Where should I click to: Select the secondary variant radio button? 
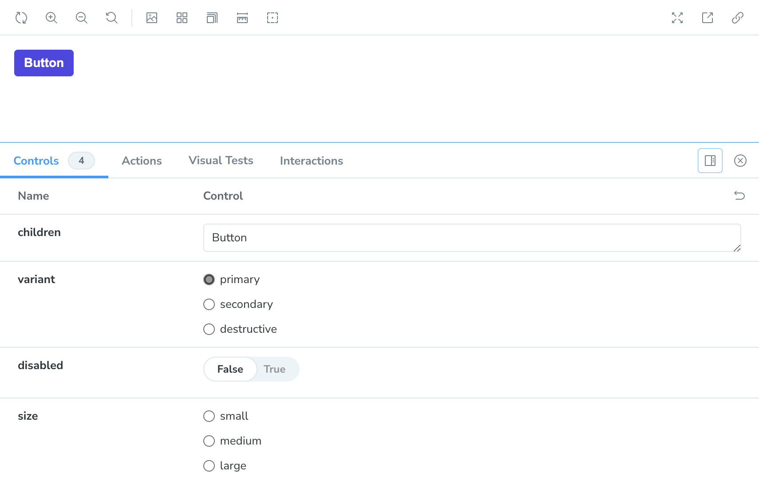pos(209,304)
